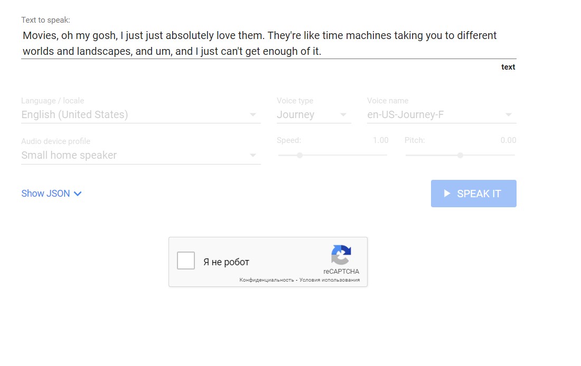
Task: Click the Speed slider handle
Action: [x=299, y=155]
